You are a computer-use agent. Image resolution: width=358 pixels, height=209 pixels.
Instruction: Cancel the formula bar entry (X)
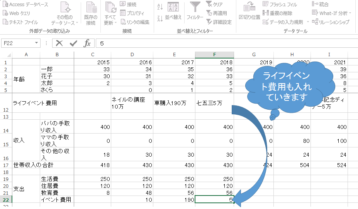pos(59,43)
